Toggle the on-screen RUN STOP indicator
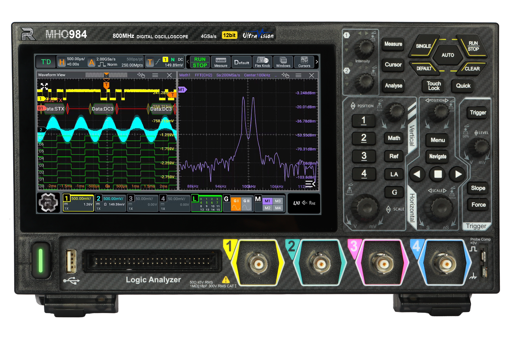 point(200,62)
